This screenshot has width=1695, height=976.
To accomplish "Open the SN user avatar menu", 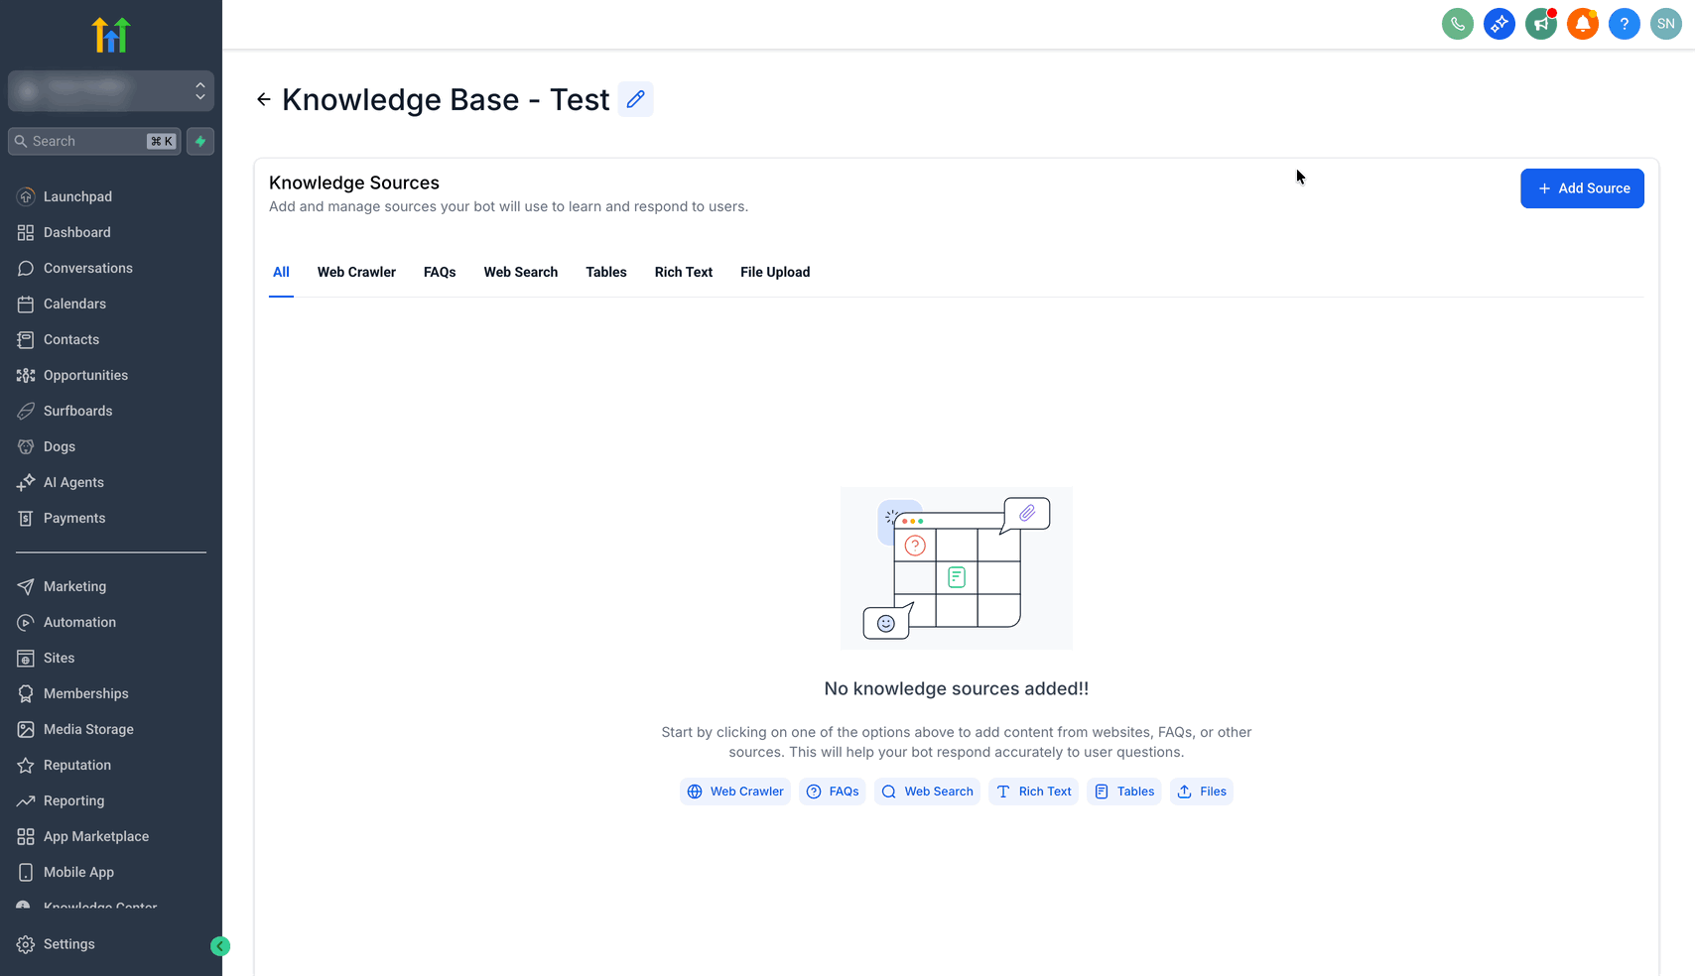I will (x=1665, y=24).
